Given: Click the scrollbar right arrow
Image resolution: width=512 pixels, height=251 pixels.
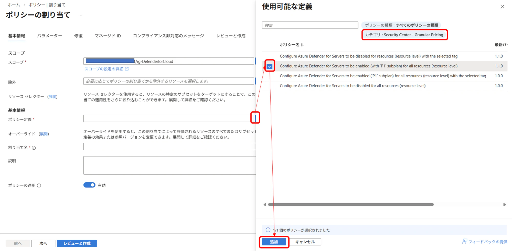Looking at the screenshot, I should (505, 205).
